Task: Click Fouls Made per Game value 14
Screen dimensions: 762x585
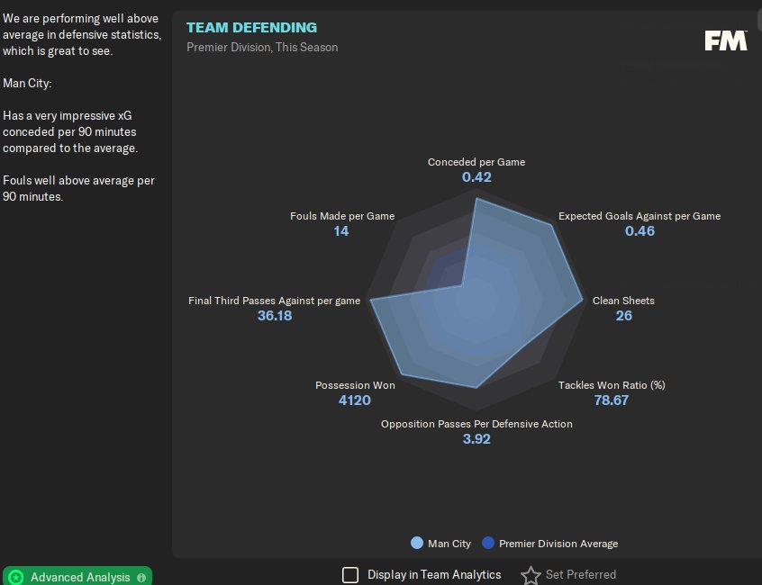Action: click(x=341, y=231)
